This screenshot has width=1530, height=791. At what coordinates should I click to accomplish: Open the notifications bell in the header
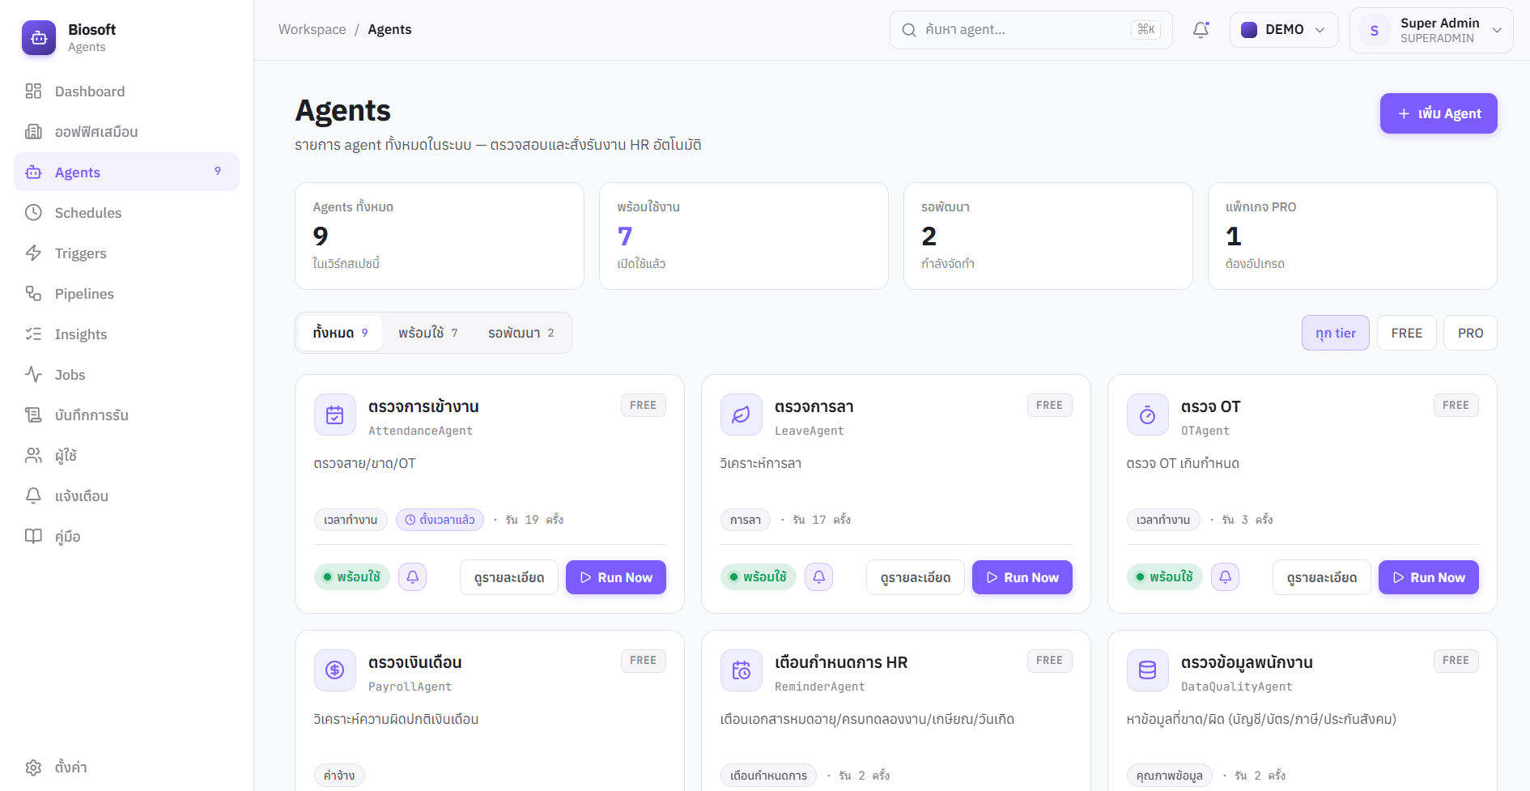click(x=1201, y=30)
